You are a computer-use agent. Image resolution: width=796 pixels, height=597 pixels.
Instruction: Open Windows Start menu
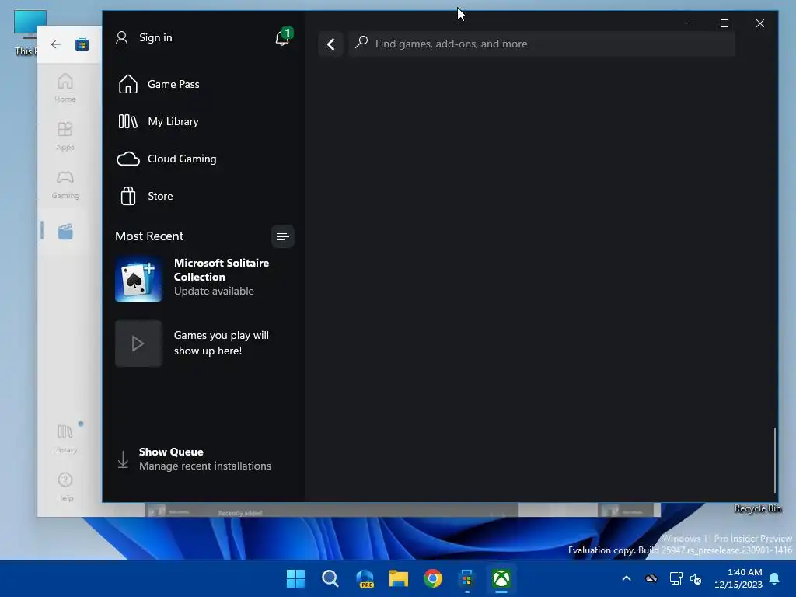(x=295, y=578)
